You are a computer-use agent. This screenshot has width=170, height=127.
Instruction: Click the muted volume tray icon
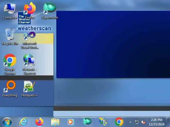[x=143, y=122]
